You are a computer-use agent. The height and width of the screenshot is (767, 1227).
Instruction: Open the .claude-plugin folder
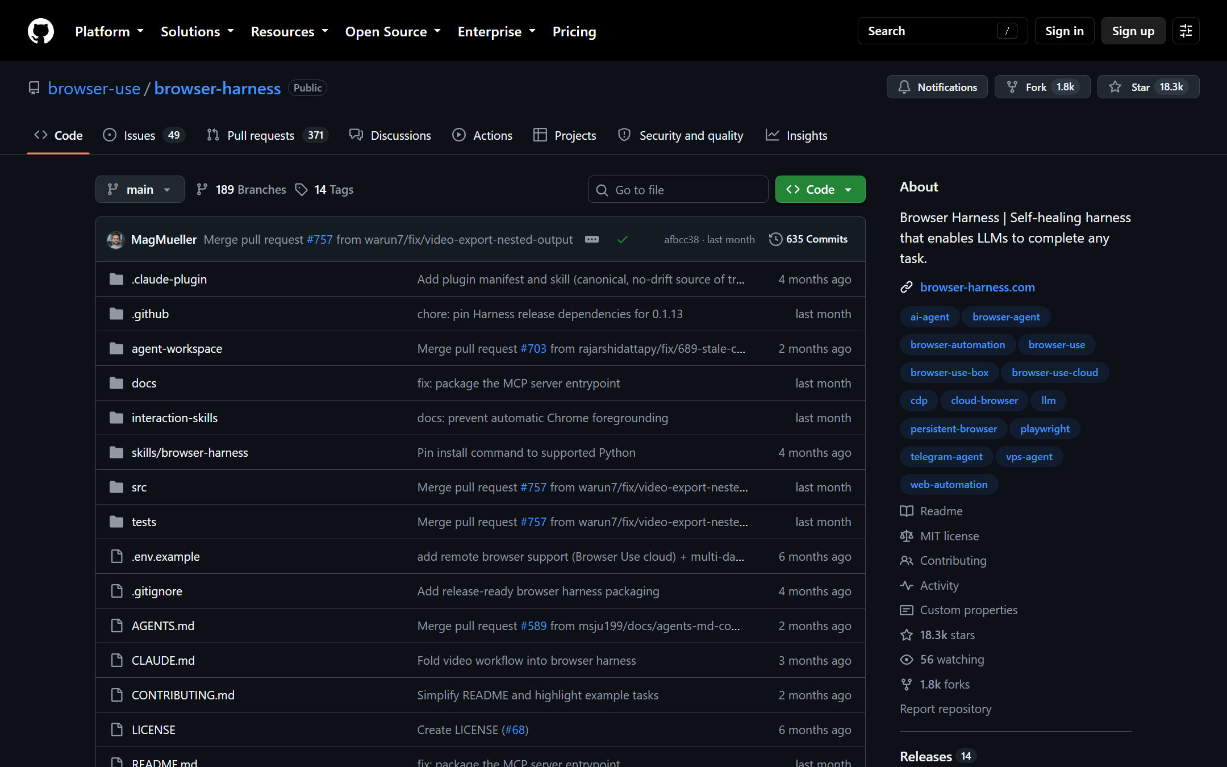[169, 280]
